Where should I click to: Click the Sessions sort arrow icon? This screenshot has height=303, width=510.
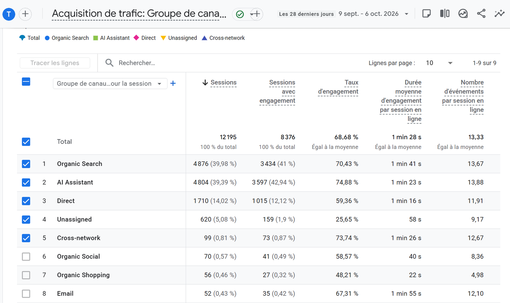coord(205,83)
